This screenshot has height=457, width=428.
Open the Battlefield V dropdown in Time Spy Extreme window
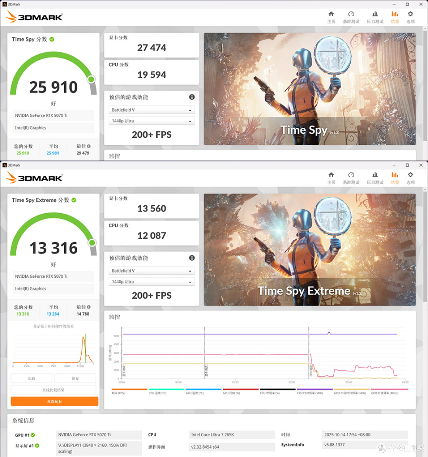click(151, 271)
